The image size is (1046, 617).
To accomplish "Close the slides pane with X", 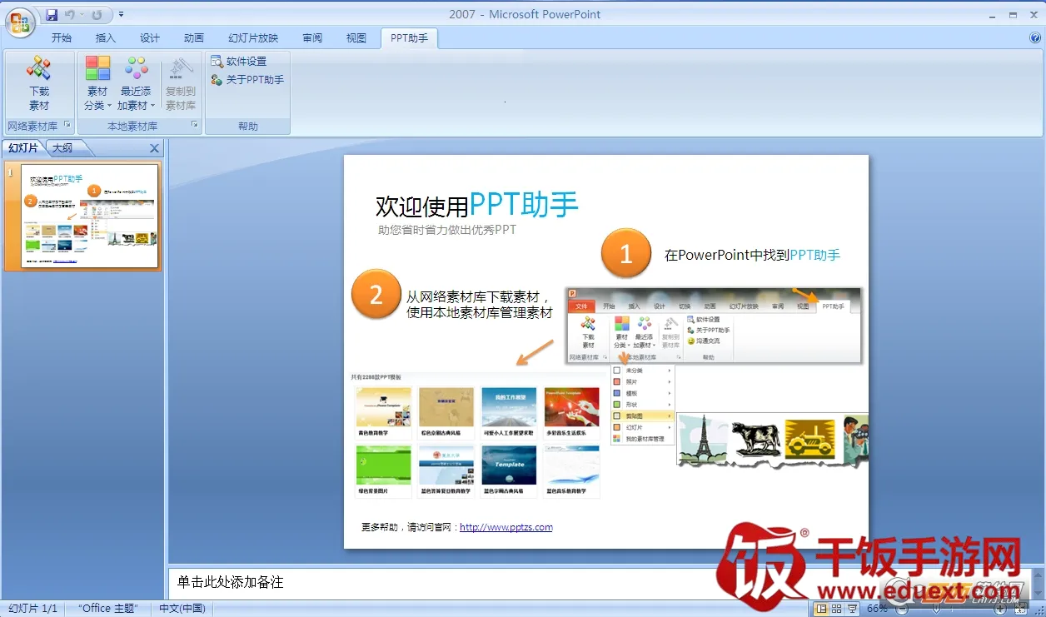I will pyautogui.click(x=154, y=148).
